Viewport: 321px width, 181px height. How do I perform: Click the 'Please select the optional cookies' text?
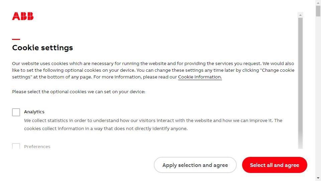(x=78, y=92)
